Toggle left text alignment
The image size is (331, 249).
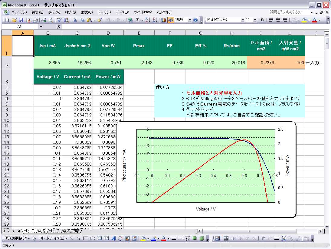(x=271, y=20)
